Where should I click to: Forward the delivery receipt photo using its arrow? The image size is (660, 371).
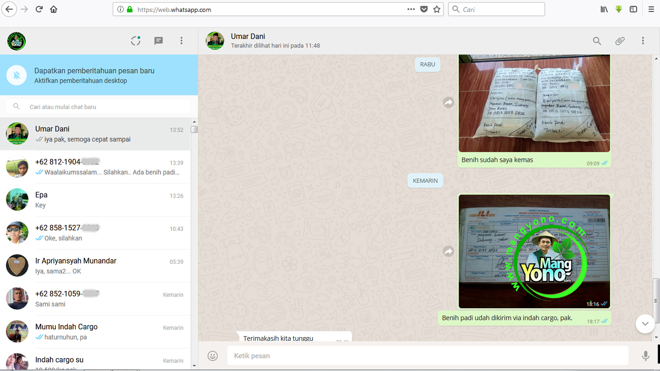click(x=448, y=251)
